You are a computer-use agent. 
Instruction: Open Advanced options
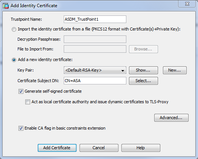point(171,118)
